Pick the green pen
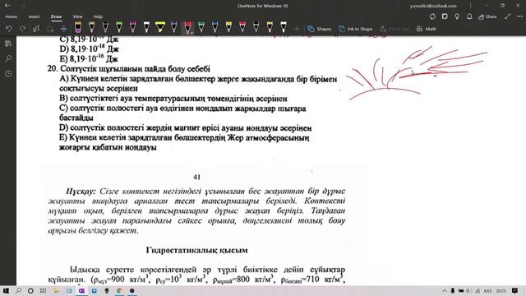The height and width of the screenshot is (296, 526). (119, 27)
